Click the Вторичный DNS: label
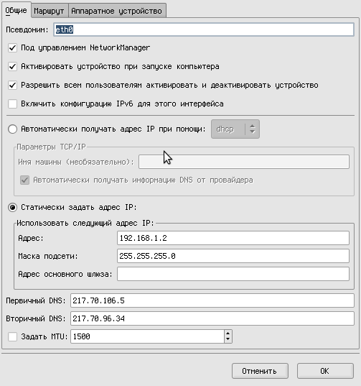The image size is (361, 386). [36, 319]
